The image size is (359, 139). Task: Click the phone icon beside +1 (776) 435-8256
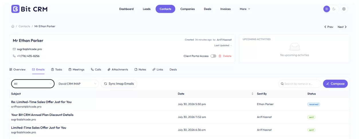pyautogui.click(x=14, y=56)
